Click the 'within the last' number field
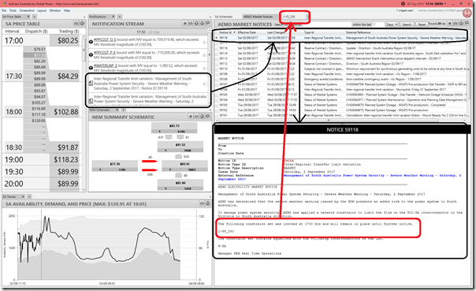 (x=378, y=24)
